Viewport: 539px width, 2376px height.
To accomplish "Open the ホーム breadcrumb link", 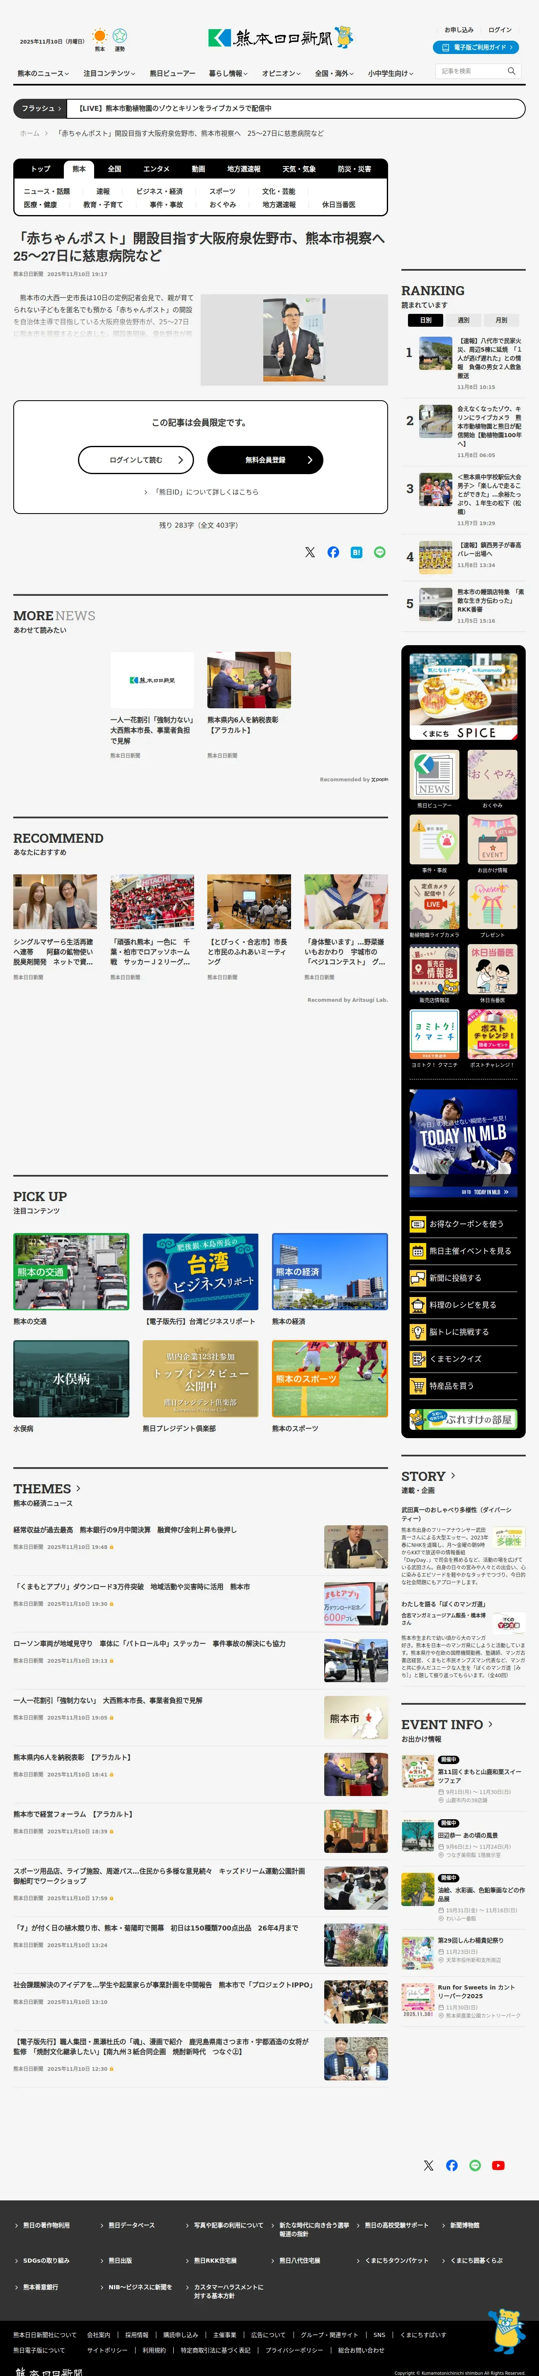I will click(x=29, y=133).
